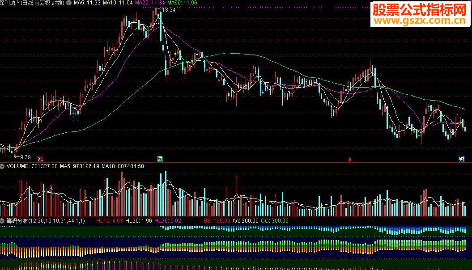
Task: Click the volume MA10: 887404.50 value
Action: point(123,166)
